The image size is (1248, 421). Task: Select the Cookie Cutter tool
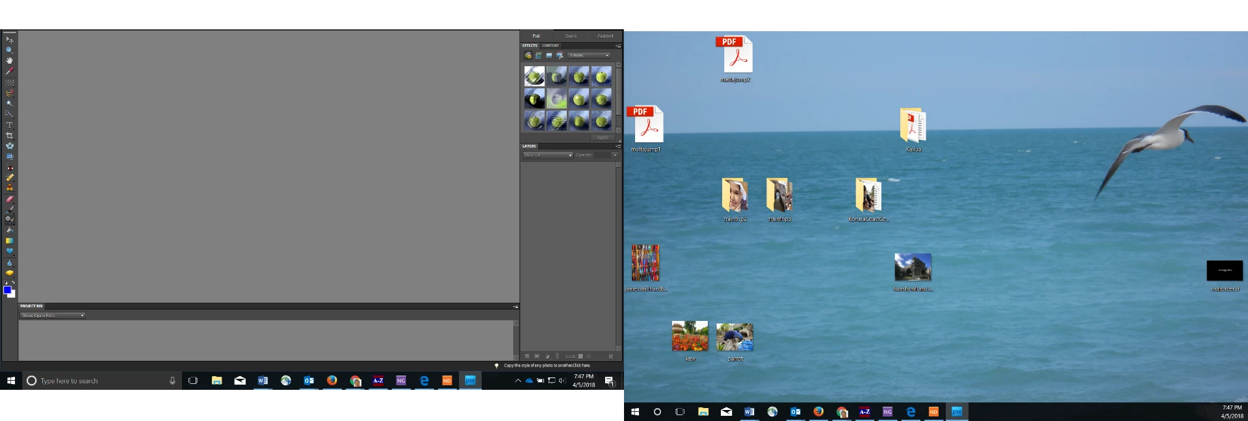click(9, 146)
